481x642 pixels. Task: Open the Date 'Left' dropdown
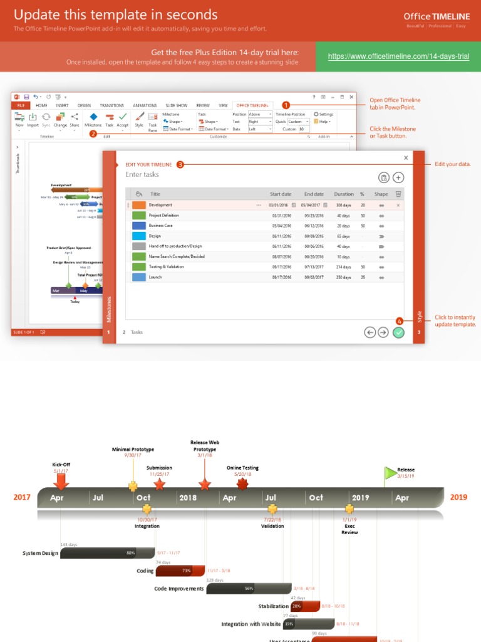coord(260,129)
